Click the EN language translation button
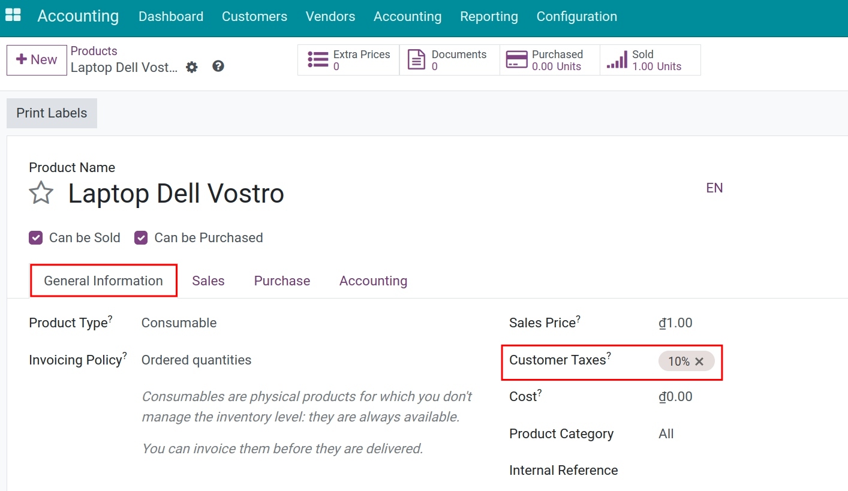 pos(714,188)
